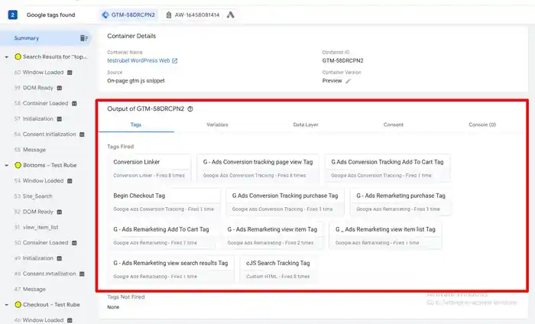Image resolution: width=535 pixels, height=324 pixels.
Task: Switch to the Variables tab
Action: 217,125
